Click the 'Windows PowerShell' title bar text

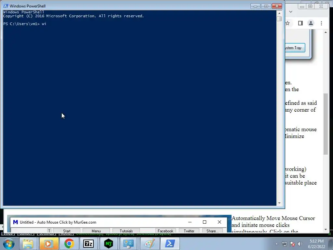click(x=28, y=6)
